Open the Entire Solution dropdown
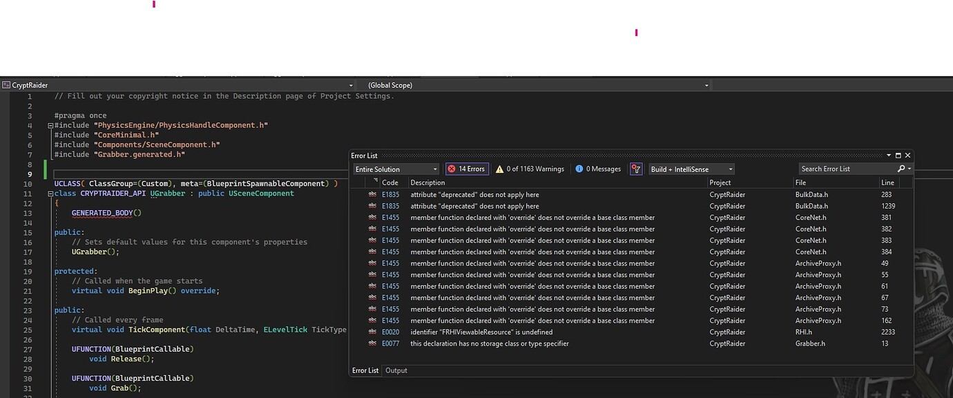 click(434, 169)
